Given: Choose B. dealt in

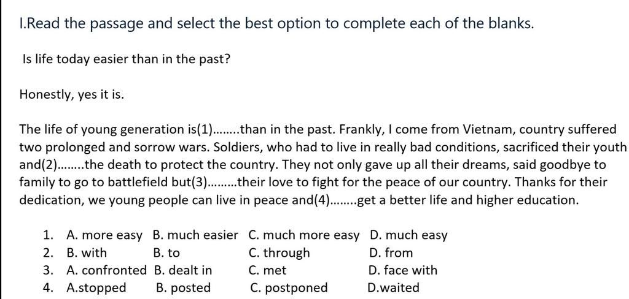Looking at the screenshot, I should click(183, 270).
